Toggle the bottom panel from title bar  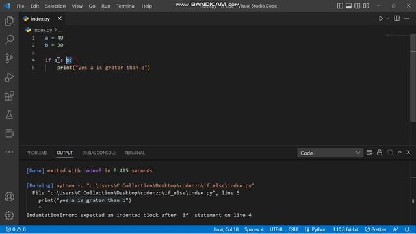click(x=348, y=6)
